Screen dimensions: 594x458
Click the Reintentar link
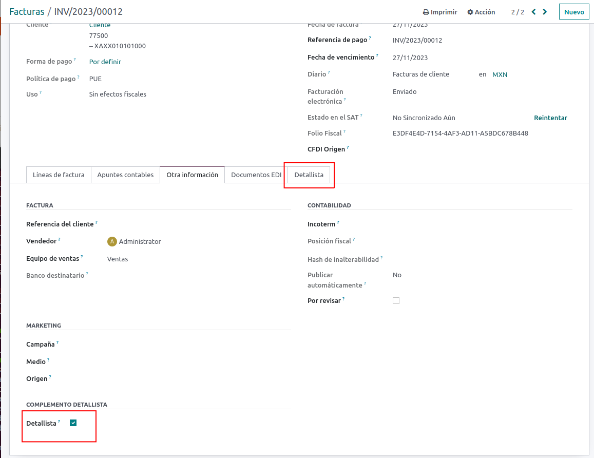pos(550,118)
